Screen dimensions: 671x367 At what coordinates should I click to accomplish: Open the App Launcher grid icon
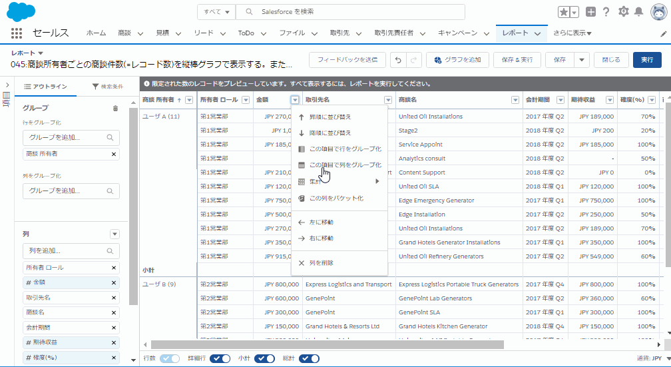coord(16,33)
